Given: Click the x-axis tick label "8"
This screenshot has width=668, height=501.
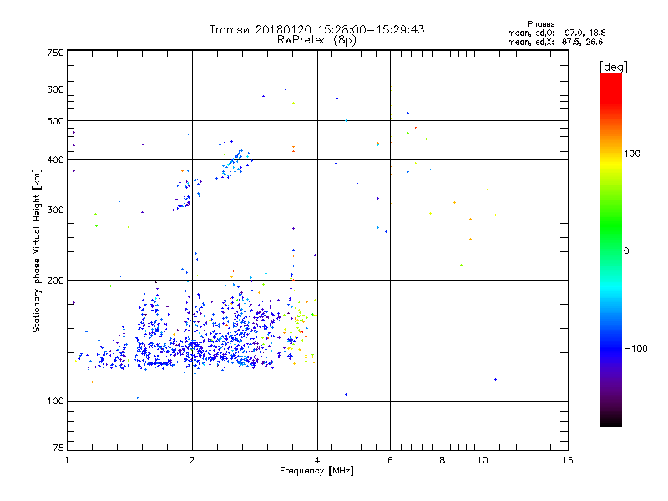Looking at the screenshot, I should (x=443, y=460).
